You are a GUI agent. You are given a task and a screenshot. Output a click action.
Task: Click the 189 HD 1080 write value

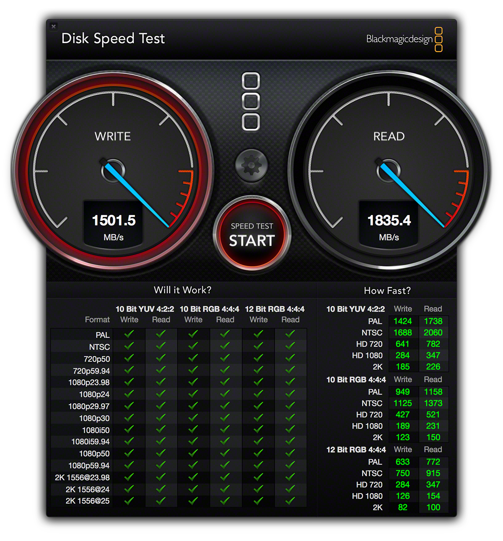pos(402,426)
